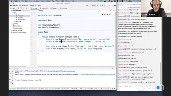Open the Refactor menu

click(x=48, y=1)
